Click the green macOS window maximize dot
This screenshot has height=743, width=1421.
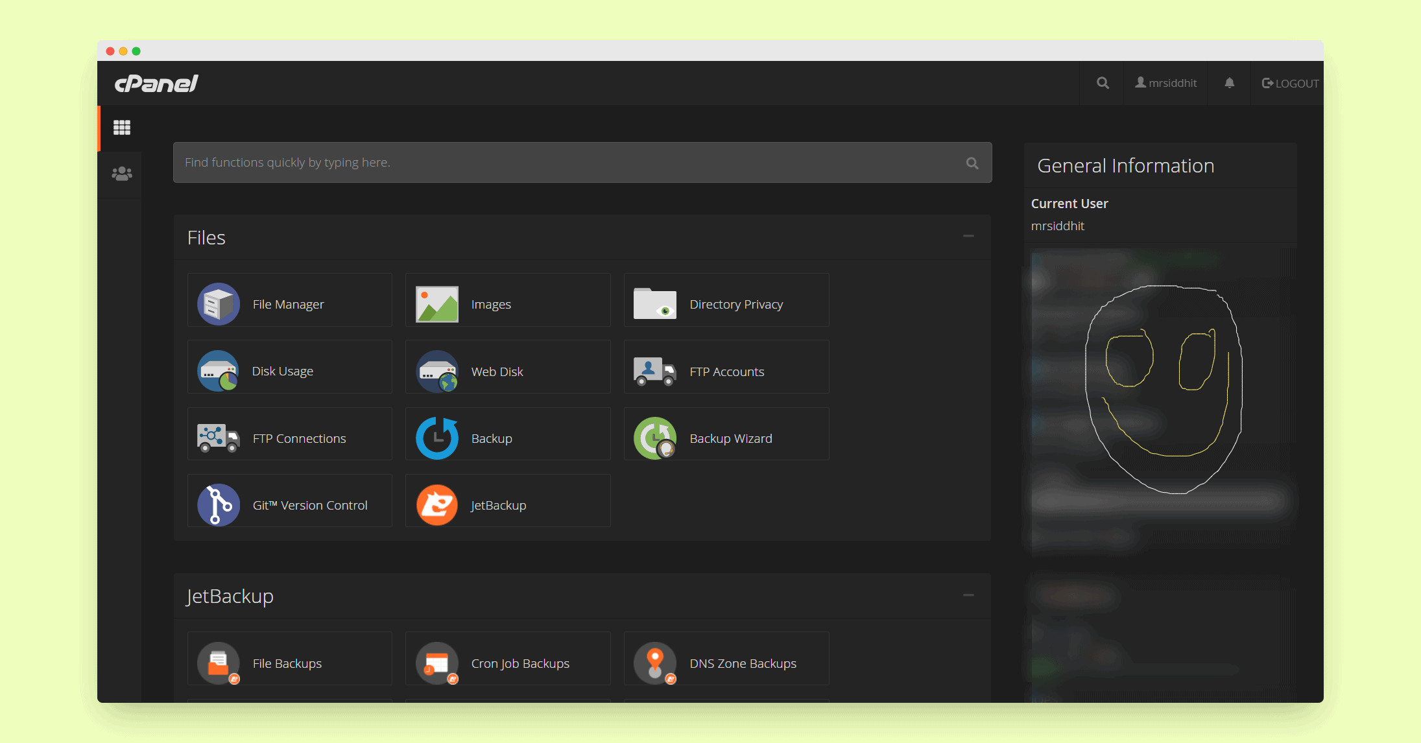click(x=136, y=51)
